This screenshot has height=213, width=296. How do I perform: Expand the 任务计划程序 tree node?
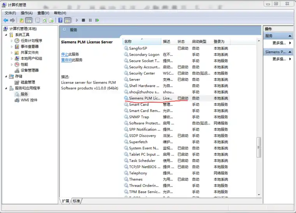12,41
